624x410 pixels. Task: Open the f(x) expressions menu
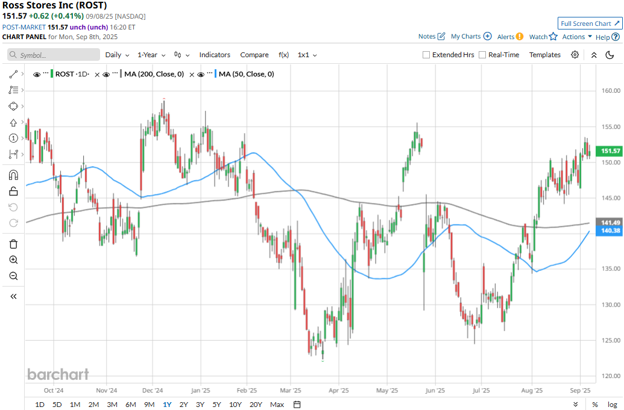284,55
